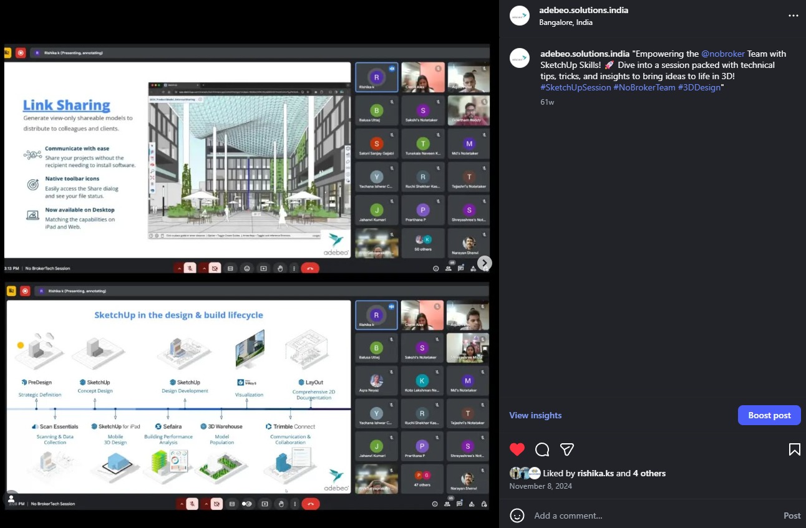Open the #3DDesign hashtag

tap(699, 87)
